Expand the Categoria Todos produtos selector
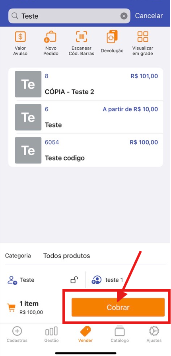Image resolution: width=171 pixels, height=356 pixels. point(85,255)
